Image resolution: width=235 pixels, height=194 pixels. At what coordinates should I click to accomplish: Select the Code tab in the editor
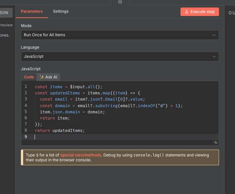29,77
